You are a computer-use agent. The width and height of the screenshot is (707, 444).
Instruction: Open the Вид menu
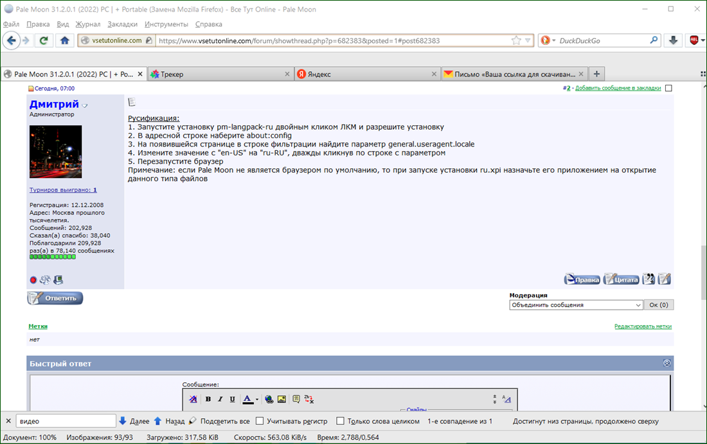tap(63, 24)
